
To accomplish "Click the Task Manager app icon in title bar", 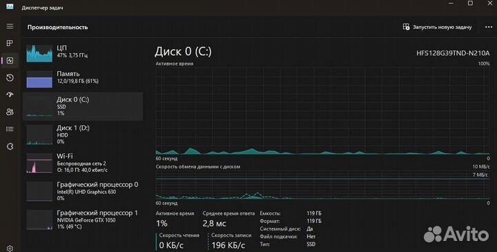I will coord(10,7).
